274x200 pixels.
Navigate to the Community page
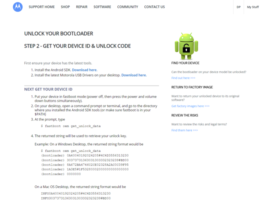(x=128, y=7)
